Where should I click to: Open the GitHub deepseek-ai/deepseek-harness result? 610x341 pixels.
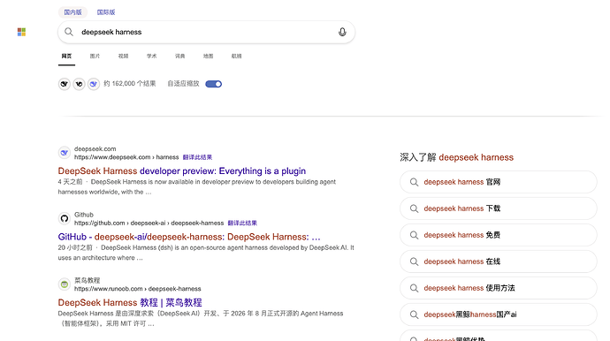pos(189,237)
